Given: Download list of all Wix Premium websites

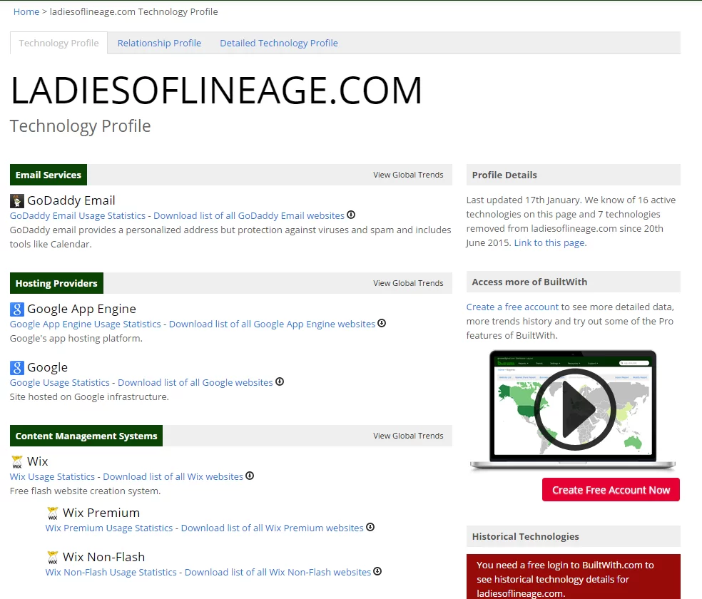Looking at the screenshot, I should click(x=273, y=528).
